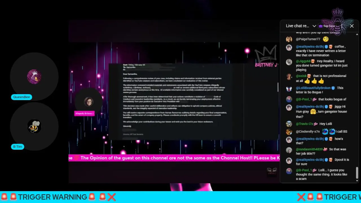Grab the live chat scrollbar thumb
The height and width of the screenshot is (203, 361).
[x=357, y=173]
